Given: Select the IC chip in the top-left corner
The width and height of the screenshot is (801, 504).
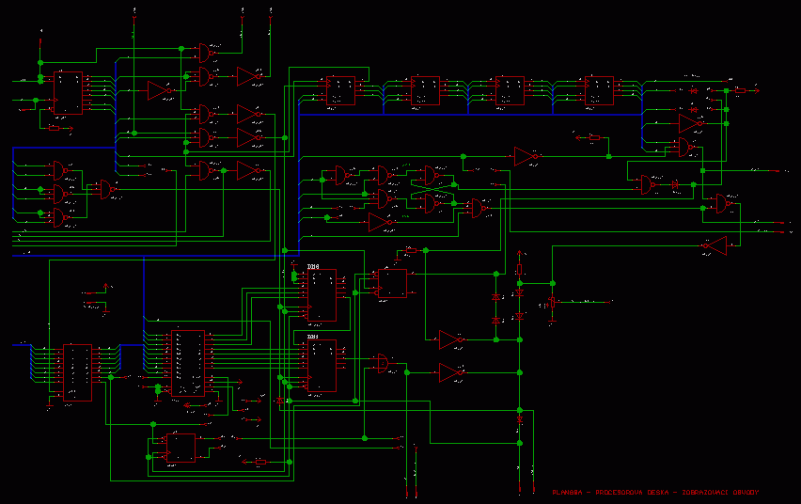Looking at the screenshot, I should 68,92.
